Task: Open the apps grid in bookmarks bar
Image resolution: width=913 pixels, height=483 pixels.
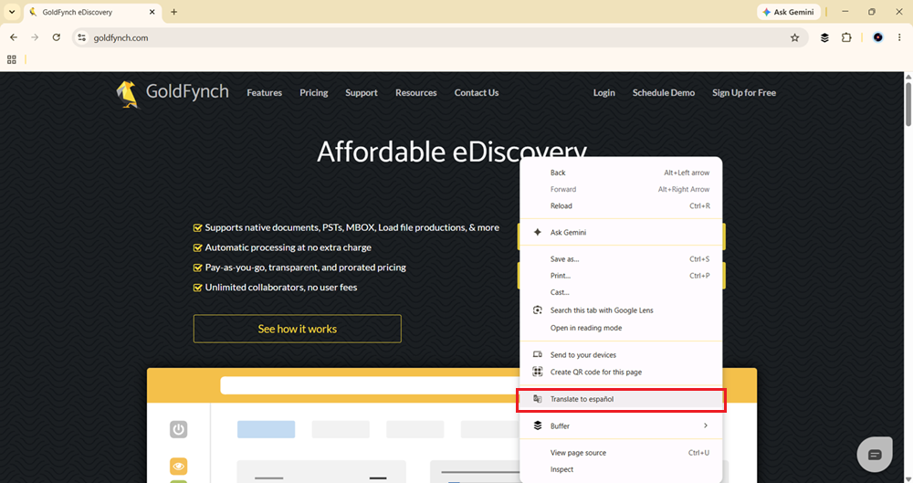Action: (x=12, y=59)
